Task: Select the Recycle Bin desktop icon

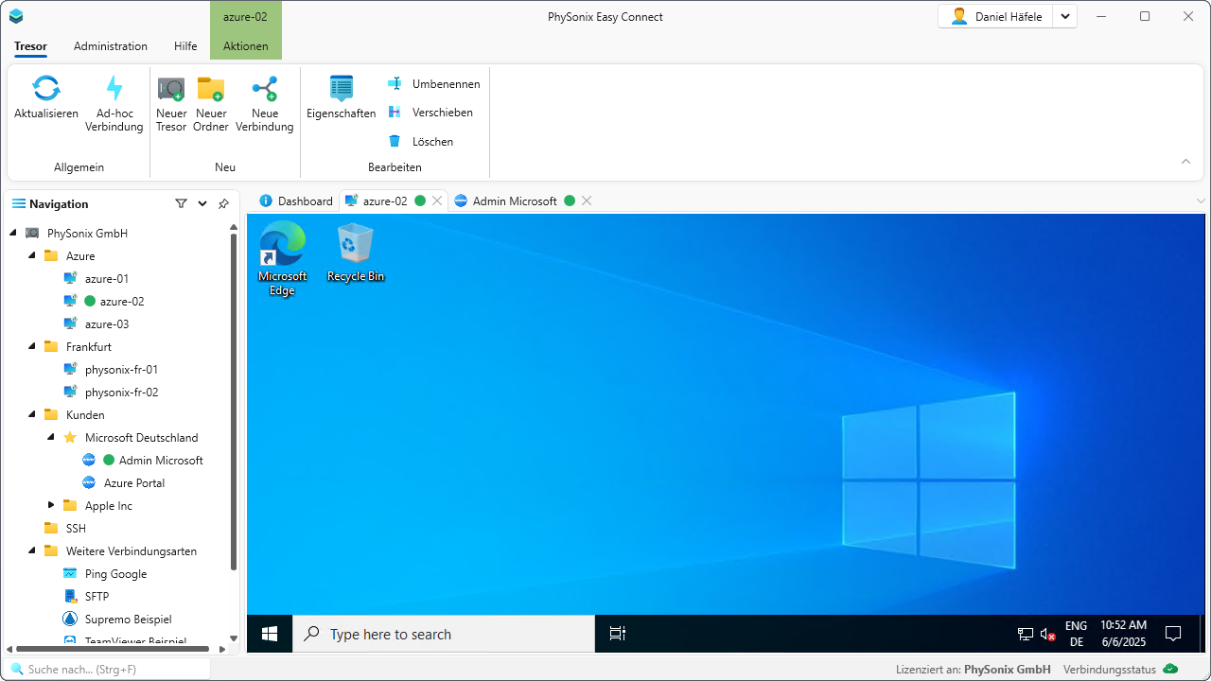Action: coord(355,252)
